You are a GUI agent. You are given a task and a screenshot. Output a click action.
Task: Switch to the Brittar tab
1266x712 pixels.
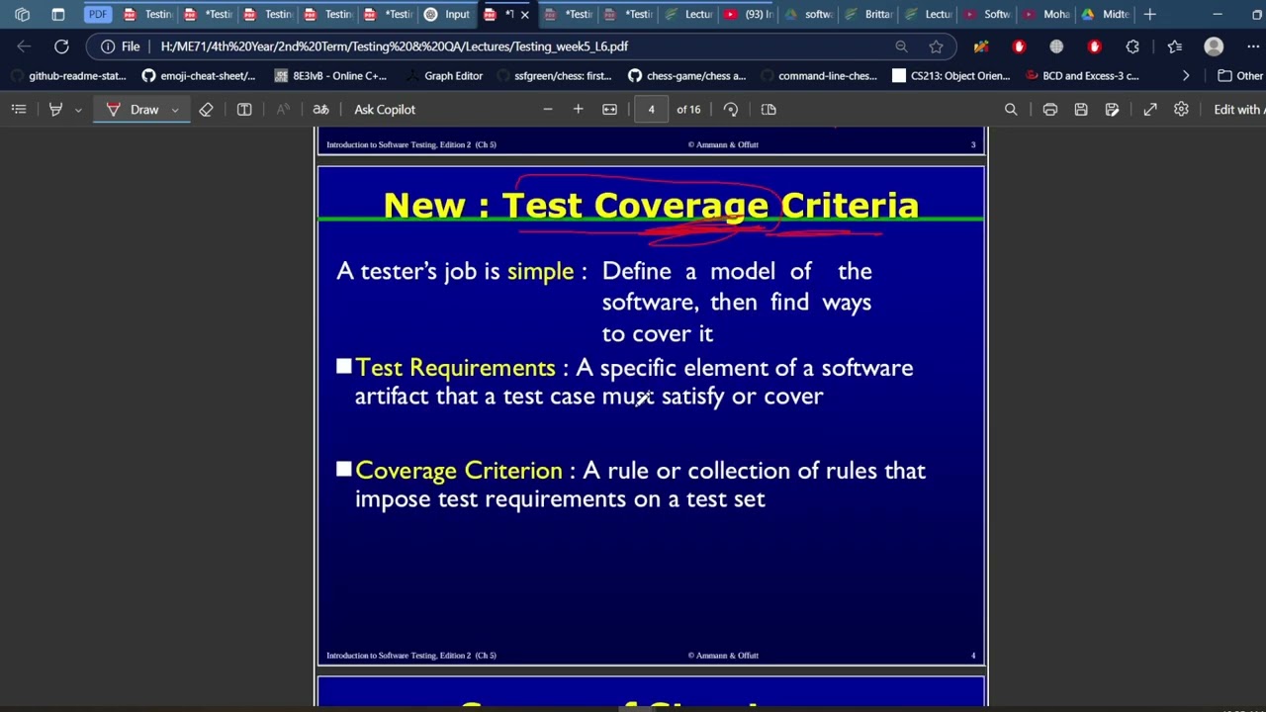coord(868,15)
